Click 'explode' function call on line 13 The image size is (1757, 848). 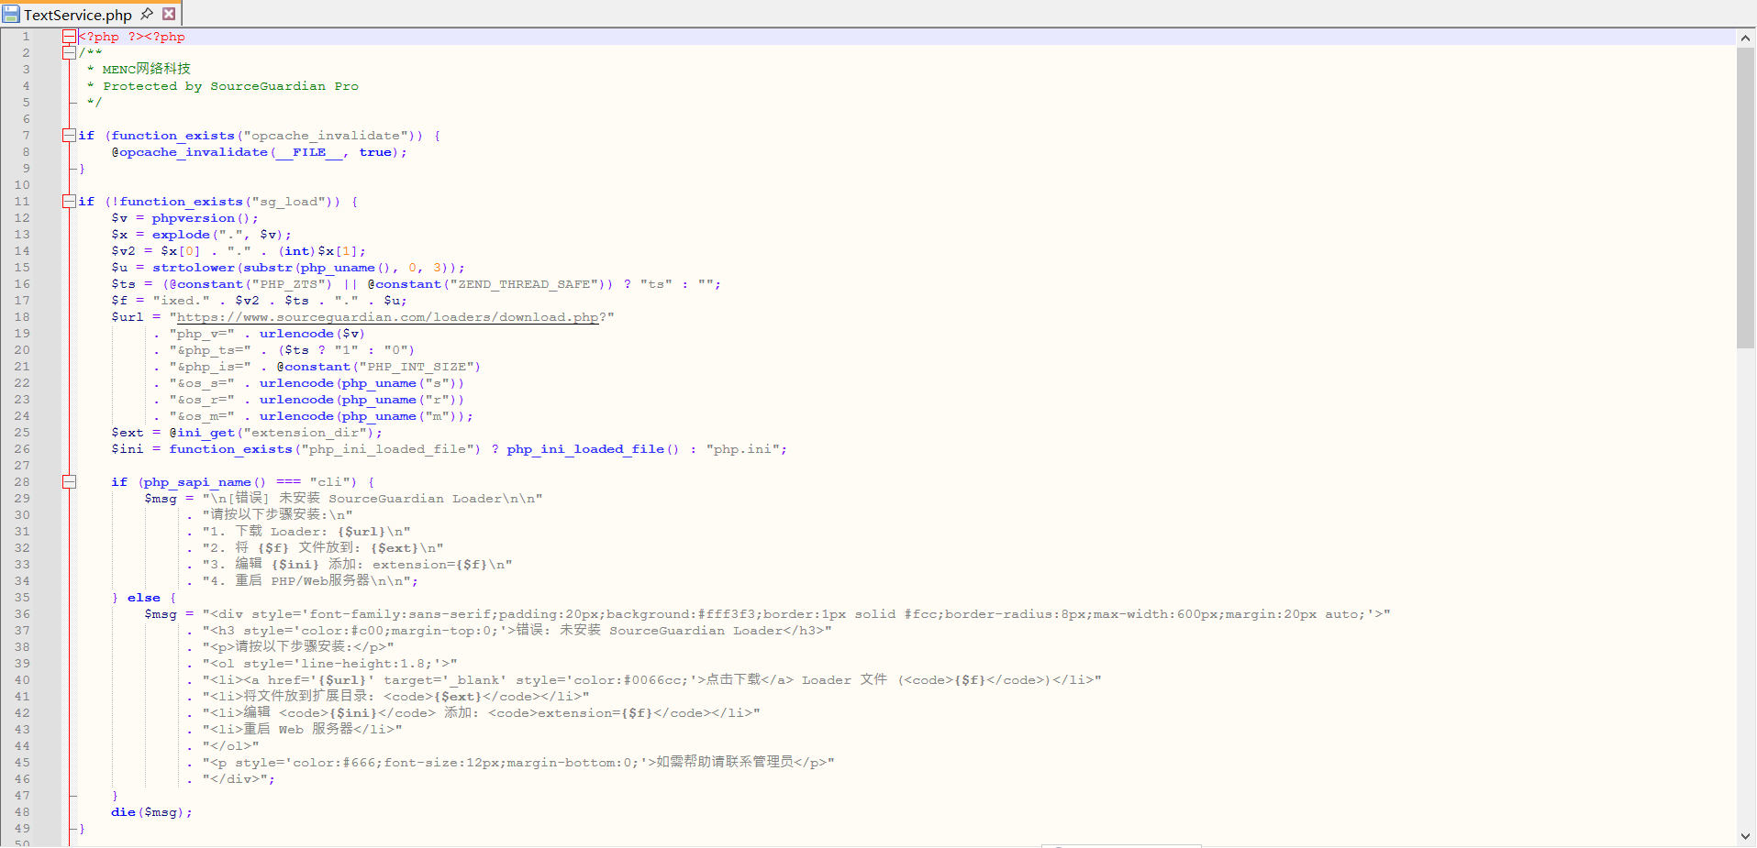point(181,235)
